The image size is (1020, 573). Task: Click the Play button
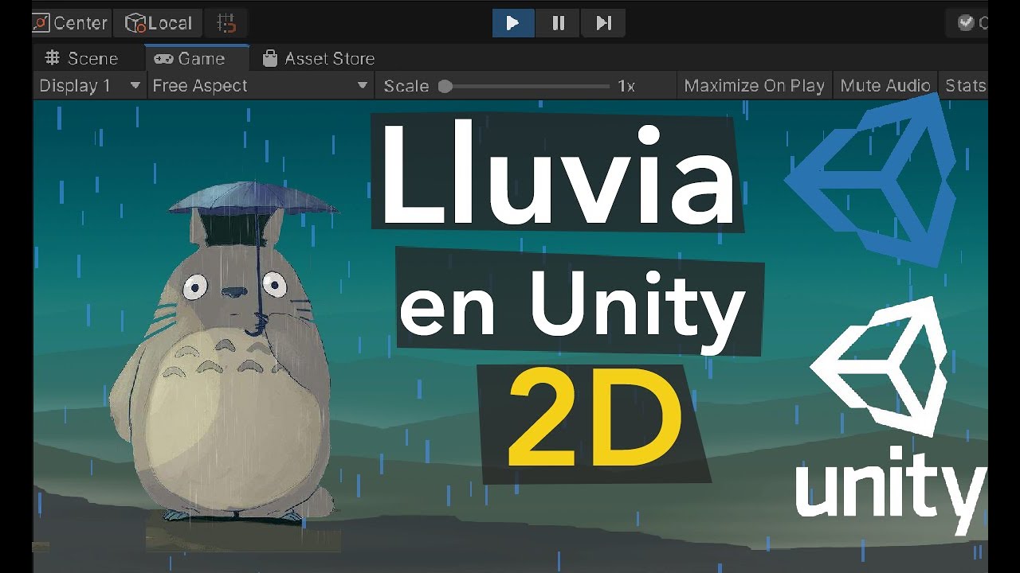pos(513,23)
